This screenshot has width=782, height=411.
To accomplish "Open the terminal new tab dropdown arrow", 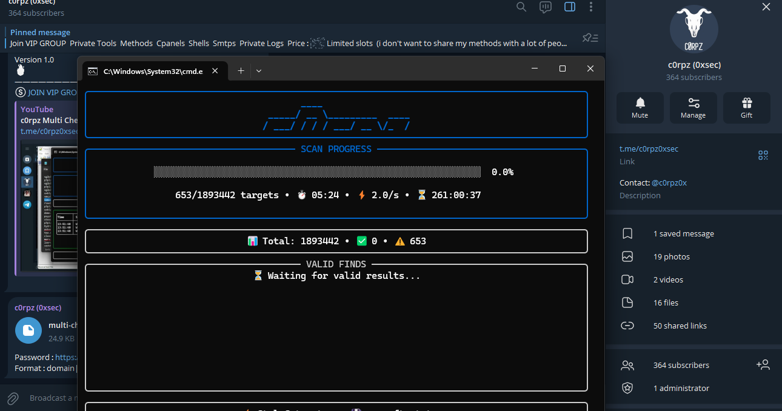I will point(259,71).
